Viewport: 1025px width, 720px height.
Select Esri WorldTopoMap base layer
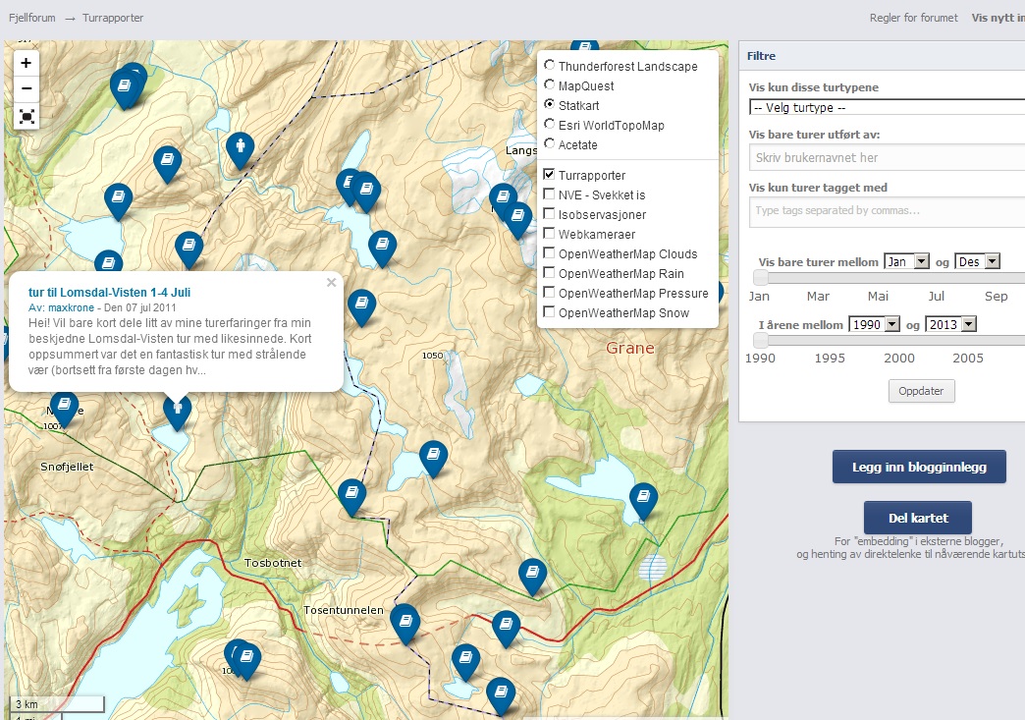click(x=550, y=125)
